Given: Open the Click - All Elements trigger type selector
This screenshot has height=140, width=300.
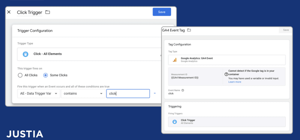Looking at the screenshot, I should pos(90,54).
